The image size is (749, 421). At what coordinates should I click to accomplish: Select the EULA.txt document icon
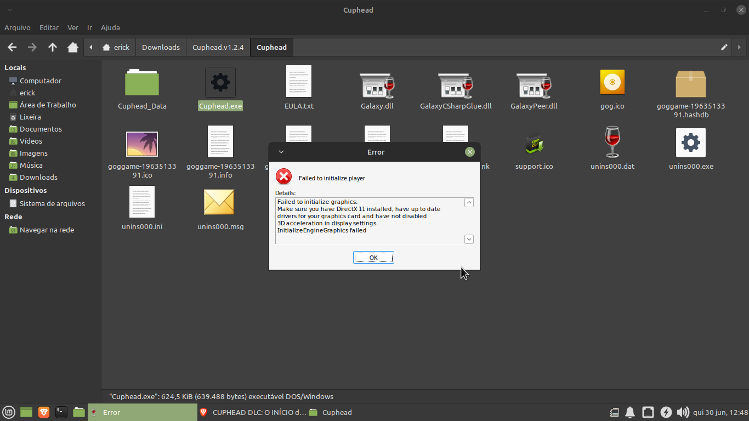[x=299, y=82]
